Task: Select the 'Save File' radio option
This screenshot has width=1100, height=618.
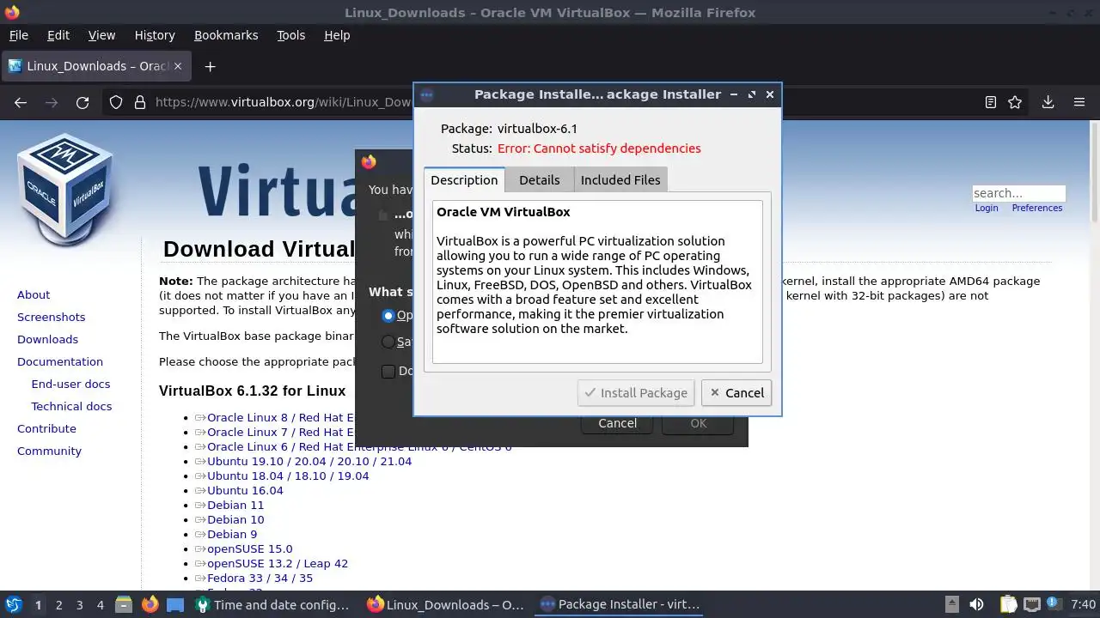Action: coord(388,341)
